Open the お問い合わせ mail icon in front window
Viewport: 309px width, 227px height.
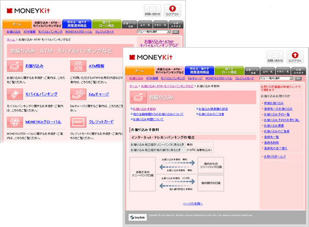pyautogui.click(x=275, y=57)
